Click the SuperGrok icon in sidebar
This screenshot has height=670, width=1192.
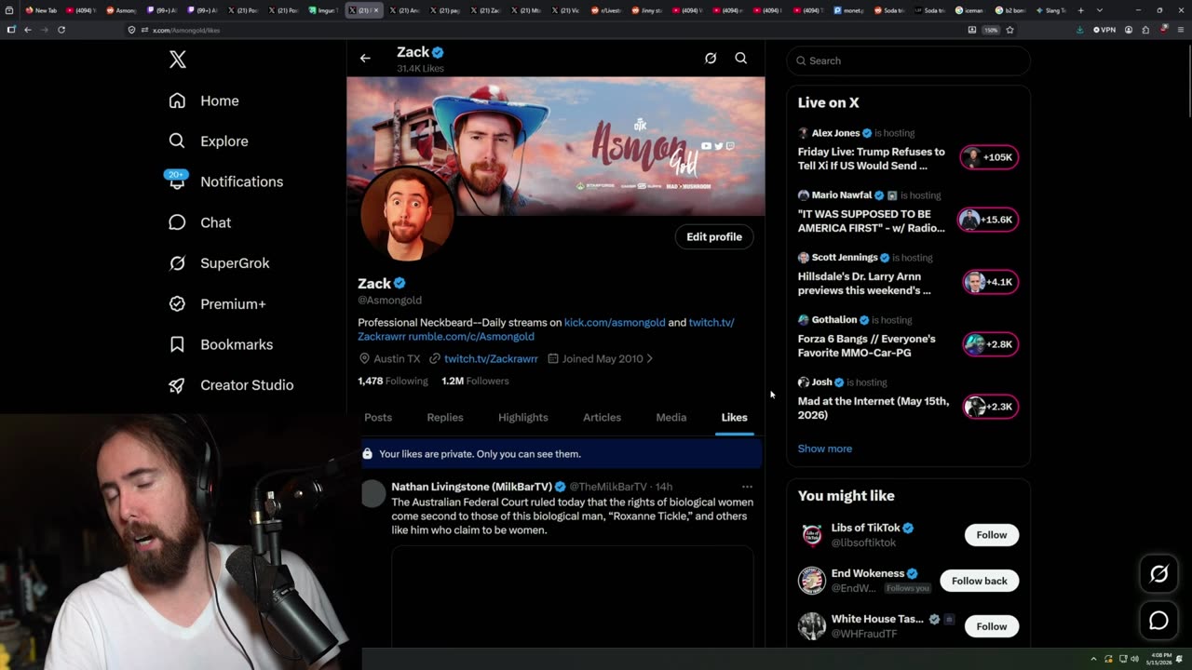click(177, 263)
